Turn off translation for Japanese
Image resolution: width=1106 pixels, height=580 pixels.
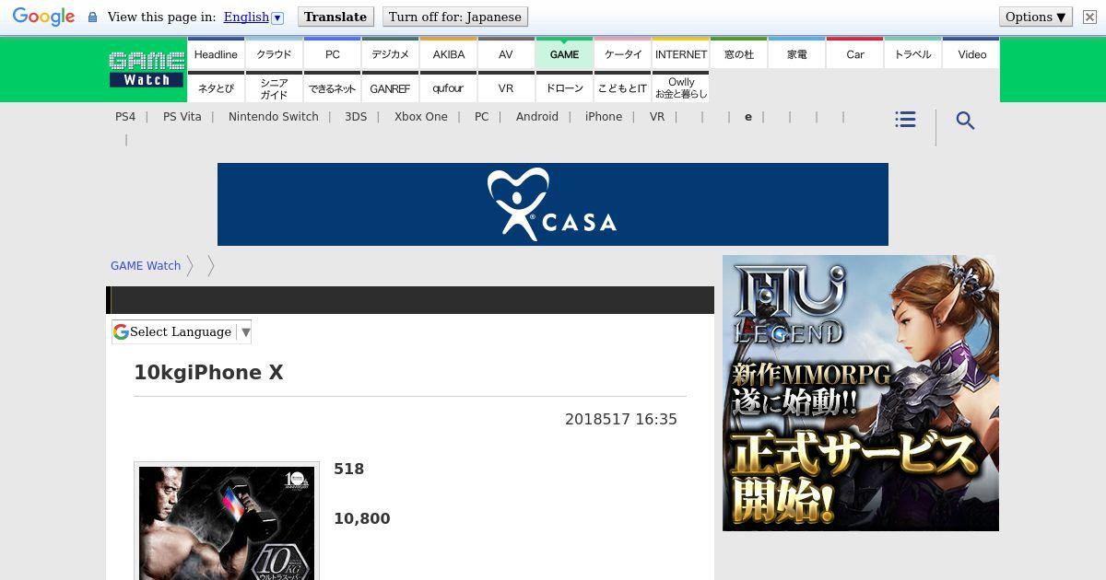[x=454, y=17]
